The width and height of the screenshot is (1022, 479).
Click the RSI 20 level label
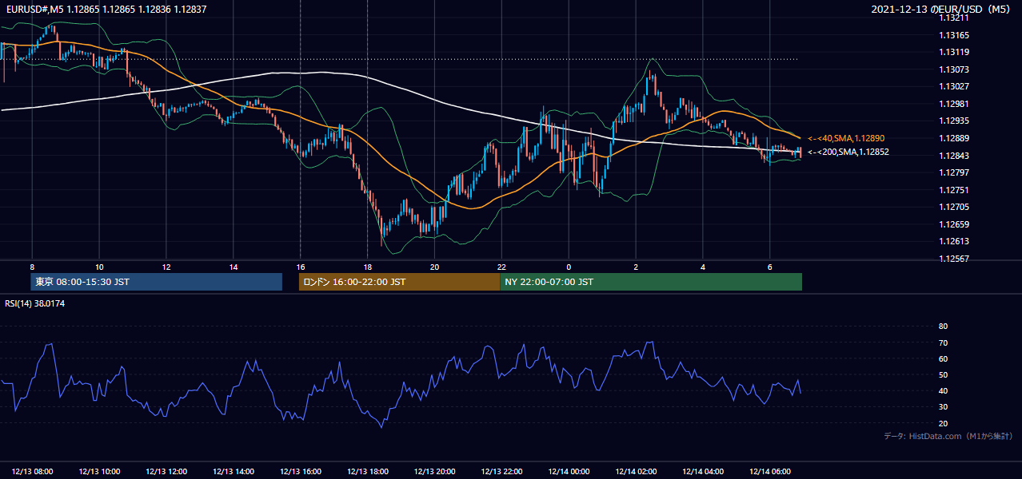click(943, 423)
